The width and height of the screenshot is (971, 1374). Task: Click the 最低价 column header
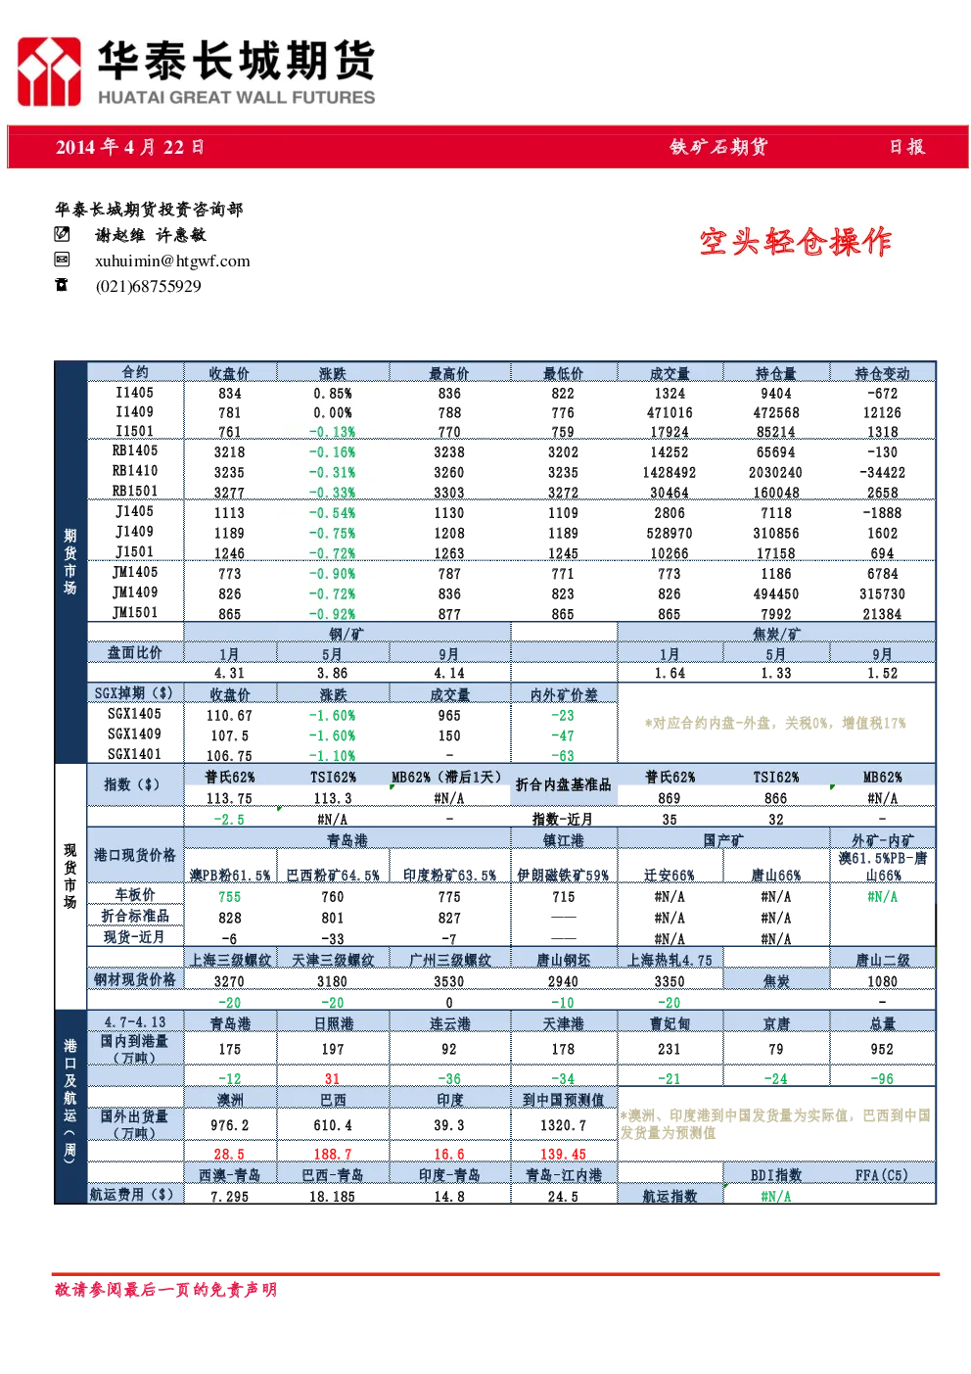pyautogui.click(x=563, y=373)
